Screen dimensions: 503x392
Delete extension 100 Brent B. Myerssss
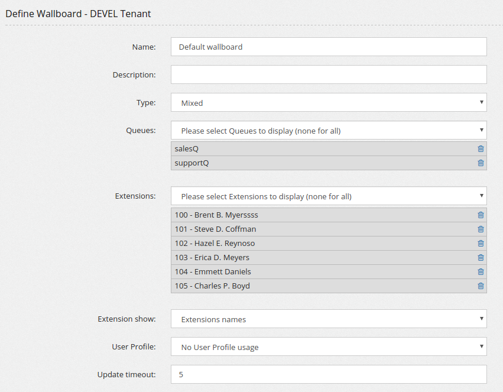pos(481,215)
